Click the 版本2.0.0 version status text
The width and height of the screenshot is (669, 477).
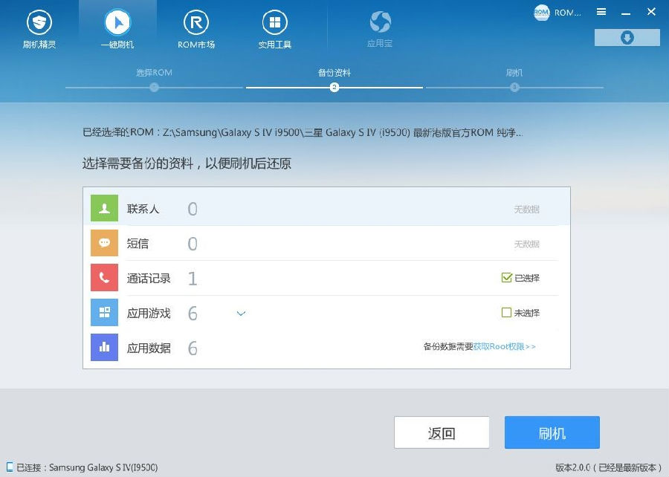click(x=608, y=467)
